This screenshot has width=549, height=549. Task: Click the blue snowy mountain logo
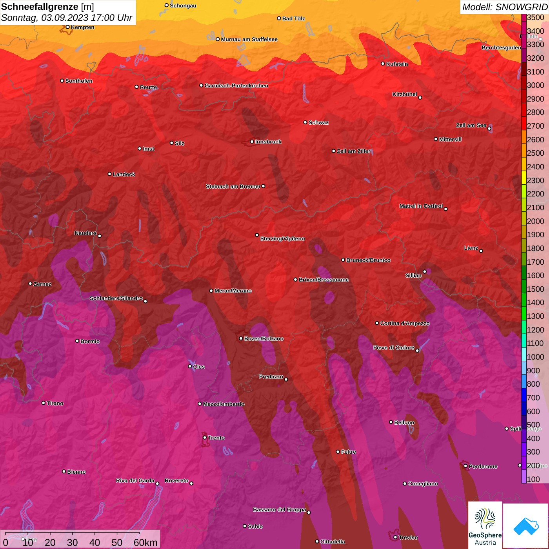click(525, 525)
